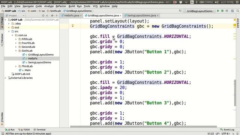240x135 pixels.
Task: Click screen recorder tray icon
Action: [175, 2]
